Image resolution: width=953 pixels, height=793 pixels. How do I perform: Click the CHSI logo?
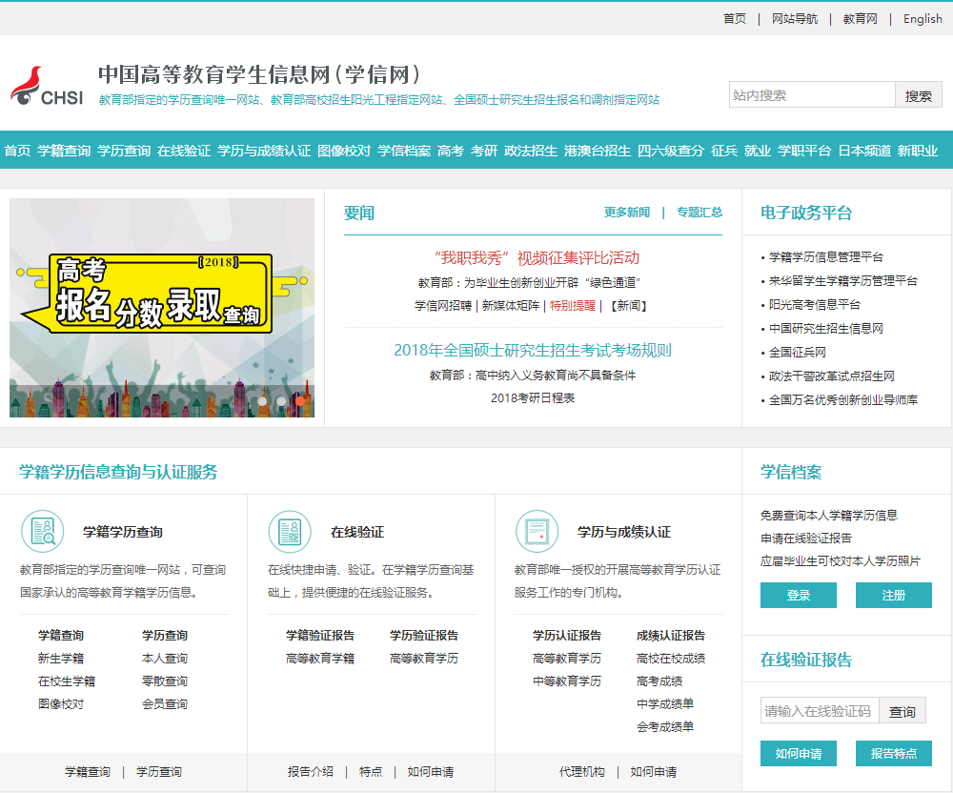tap(47, 87)
